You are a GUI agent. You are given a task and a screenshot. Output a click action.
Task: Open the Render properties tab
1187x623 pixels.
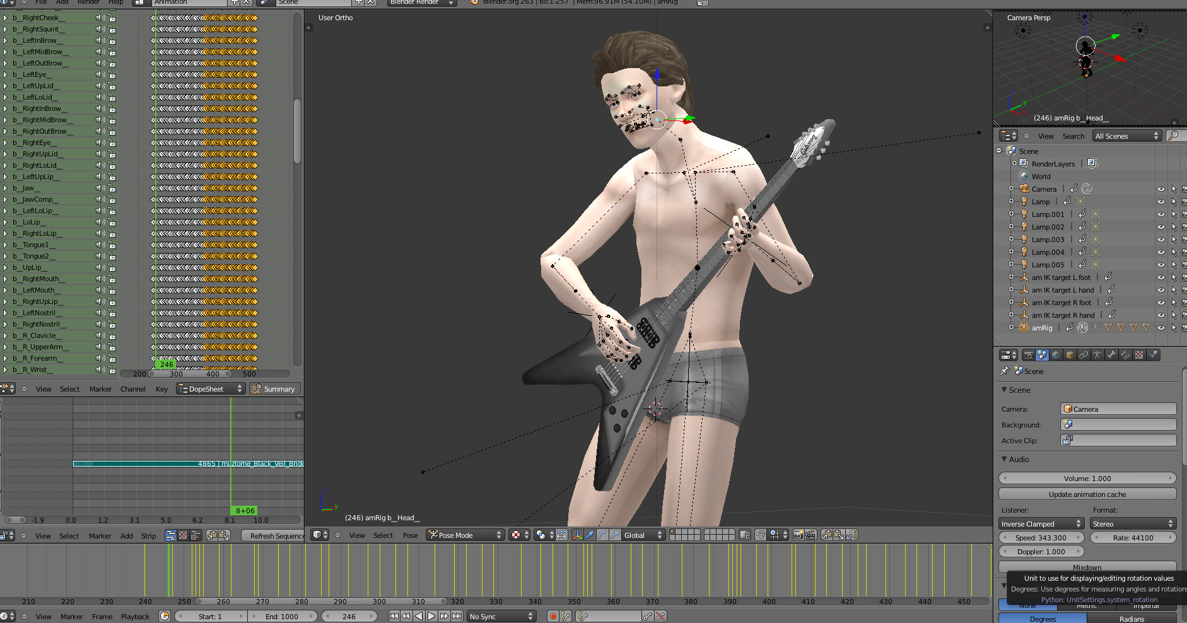(x=1029, y=355)
